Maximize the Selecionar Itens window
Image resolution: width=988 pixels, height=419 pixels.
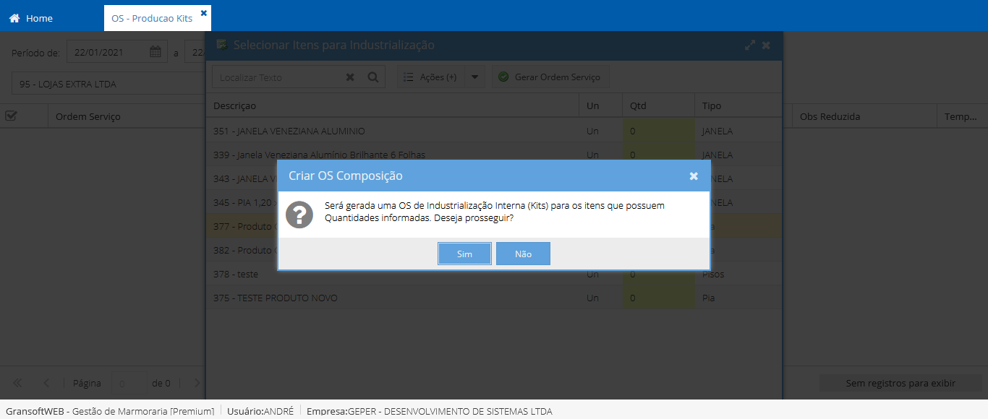[750, 45]
